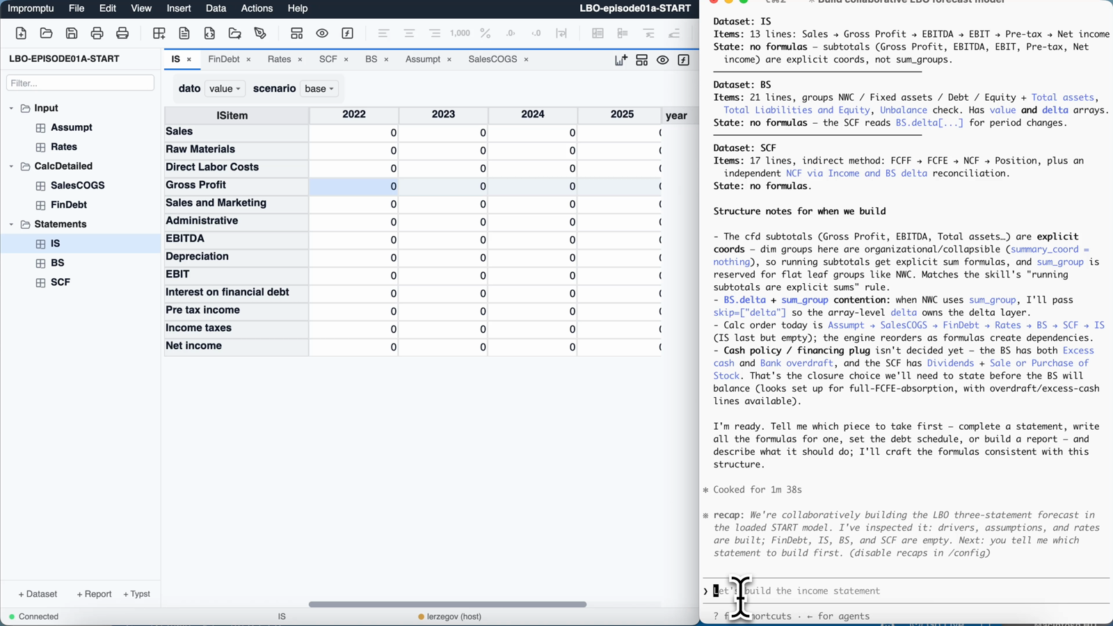Select the Gross Profit 2022 cell

pyautogui.click(x=354, y=186)
